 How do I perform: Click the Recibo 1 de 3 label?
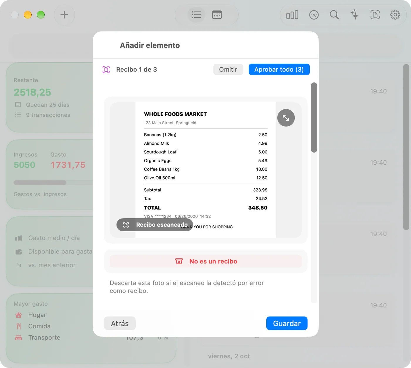[x=137, y=69]
